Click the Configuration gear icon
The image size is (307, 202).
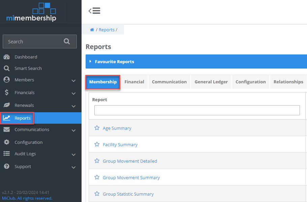(x=6, y=142)
